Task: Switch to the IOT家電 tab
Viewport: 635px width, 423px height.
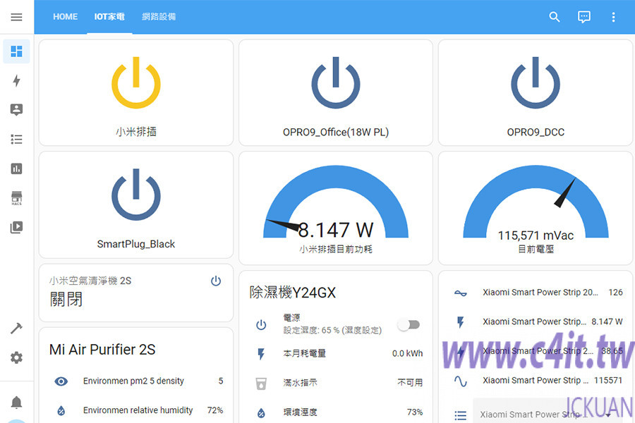Action: pyautogui.click(x=109, y=17)
